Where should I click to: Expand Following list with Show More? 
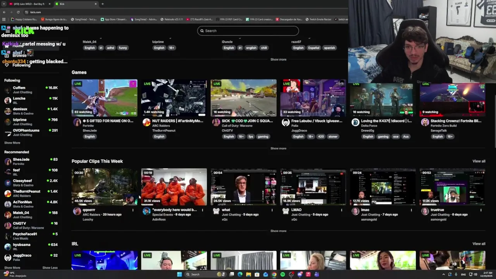(x=12, y=143)
